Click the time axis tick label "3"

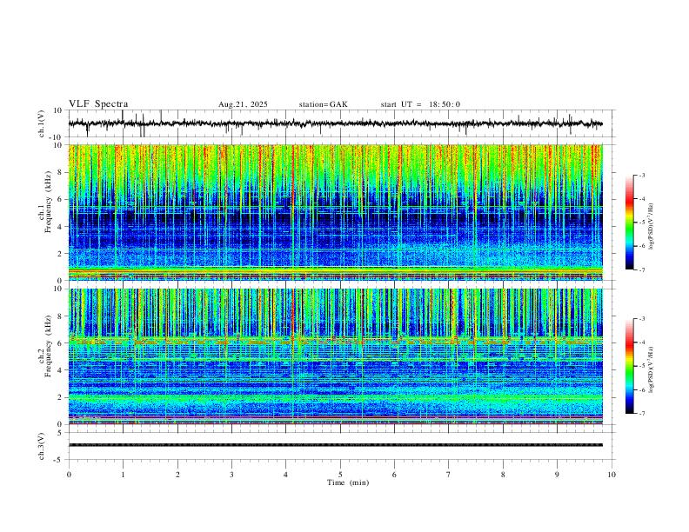[x=231, y=475]
